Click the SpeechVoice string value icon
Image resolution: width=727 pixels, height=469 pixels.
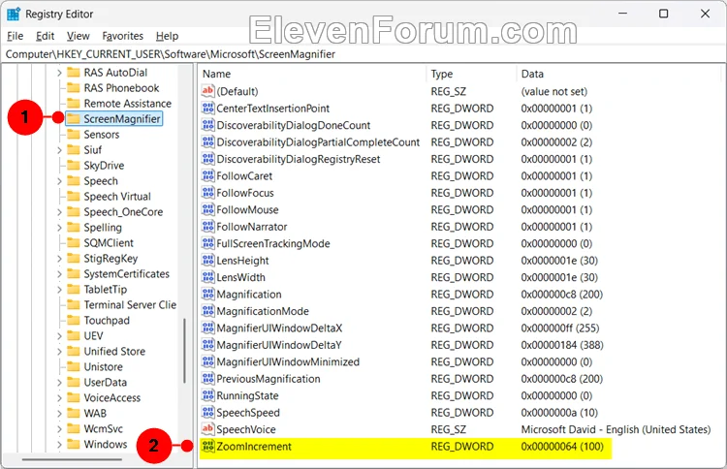click(208, 428)
